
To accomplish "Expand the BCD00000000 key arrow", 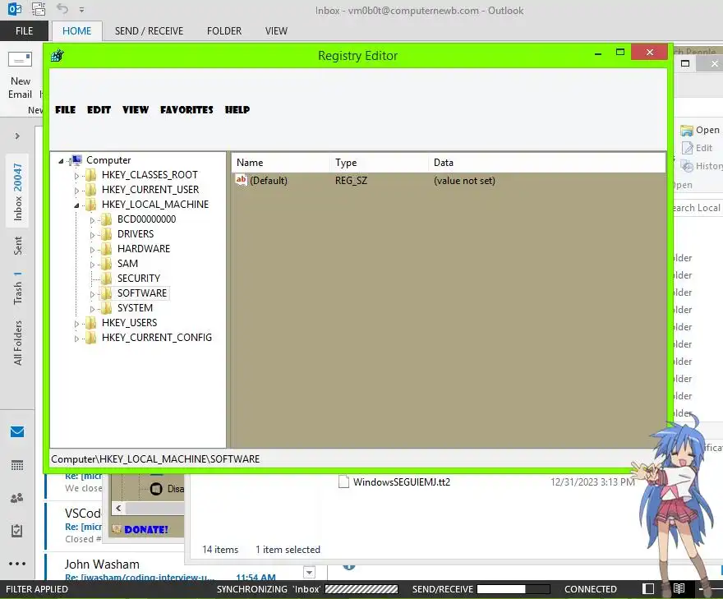I will click(92, 220).
